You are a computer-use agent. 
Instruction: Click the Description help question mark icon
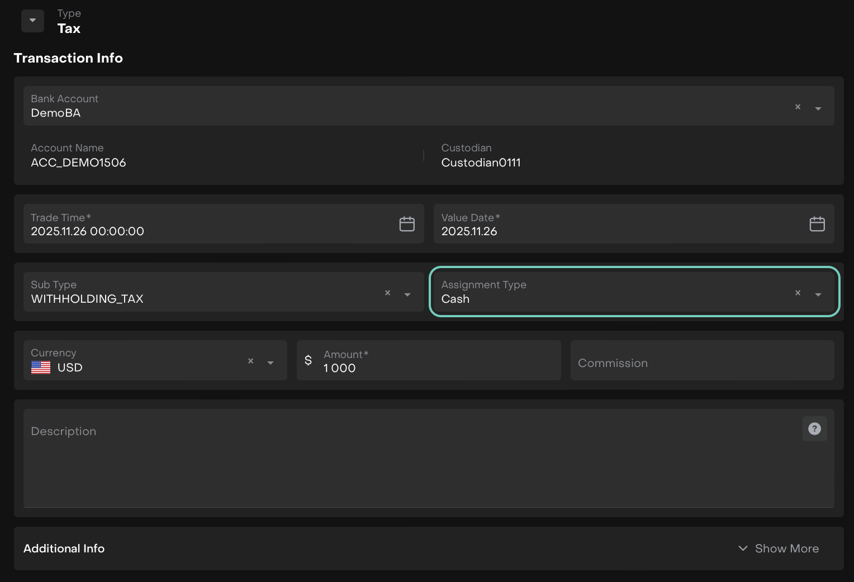(x=814, y=429)
